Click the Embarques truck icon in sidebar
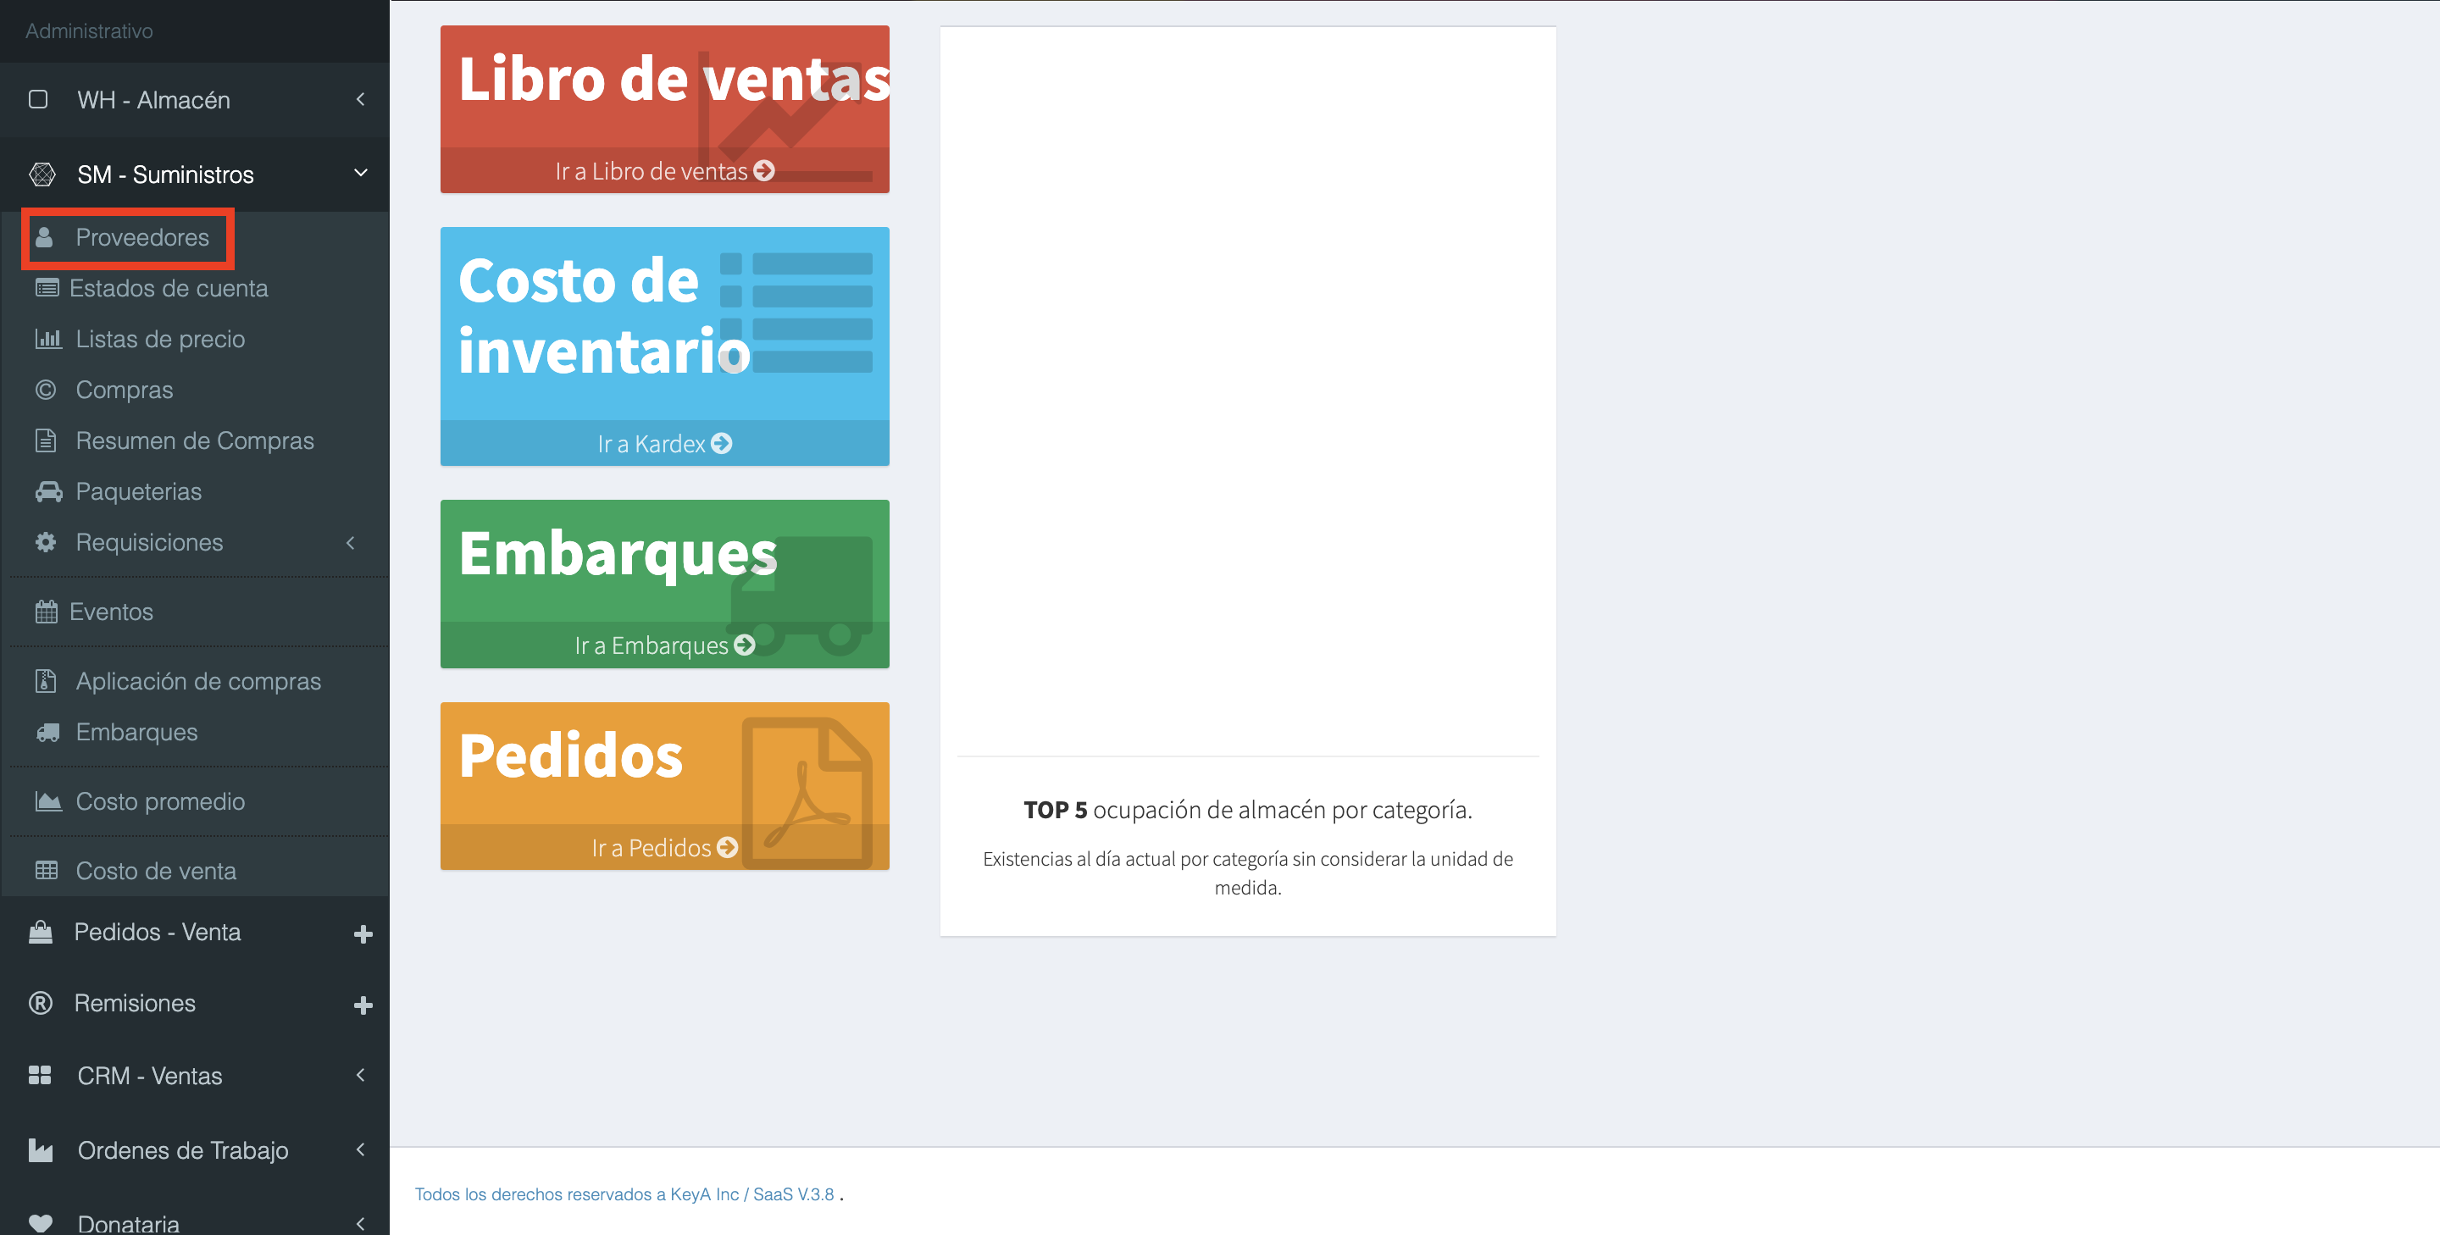This screenshot has height=1235, width=2440. (47, 732)
